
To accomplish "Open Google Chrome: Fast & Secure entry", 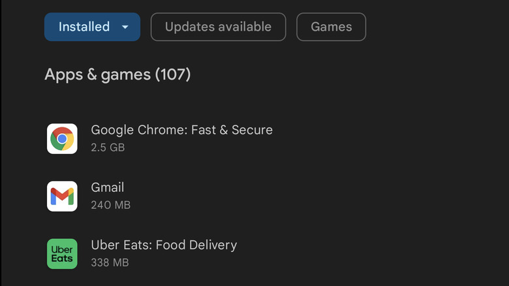I will click(x=181, y=130).
